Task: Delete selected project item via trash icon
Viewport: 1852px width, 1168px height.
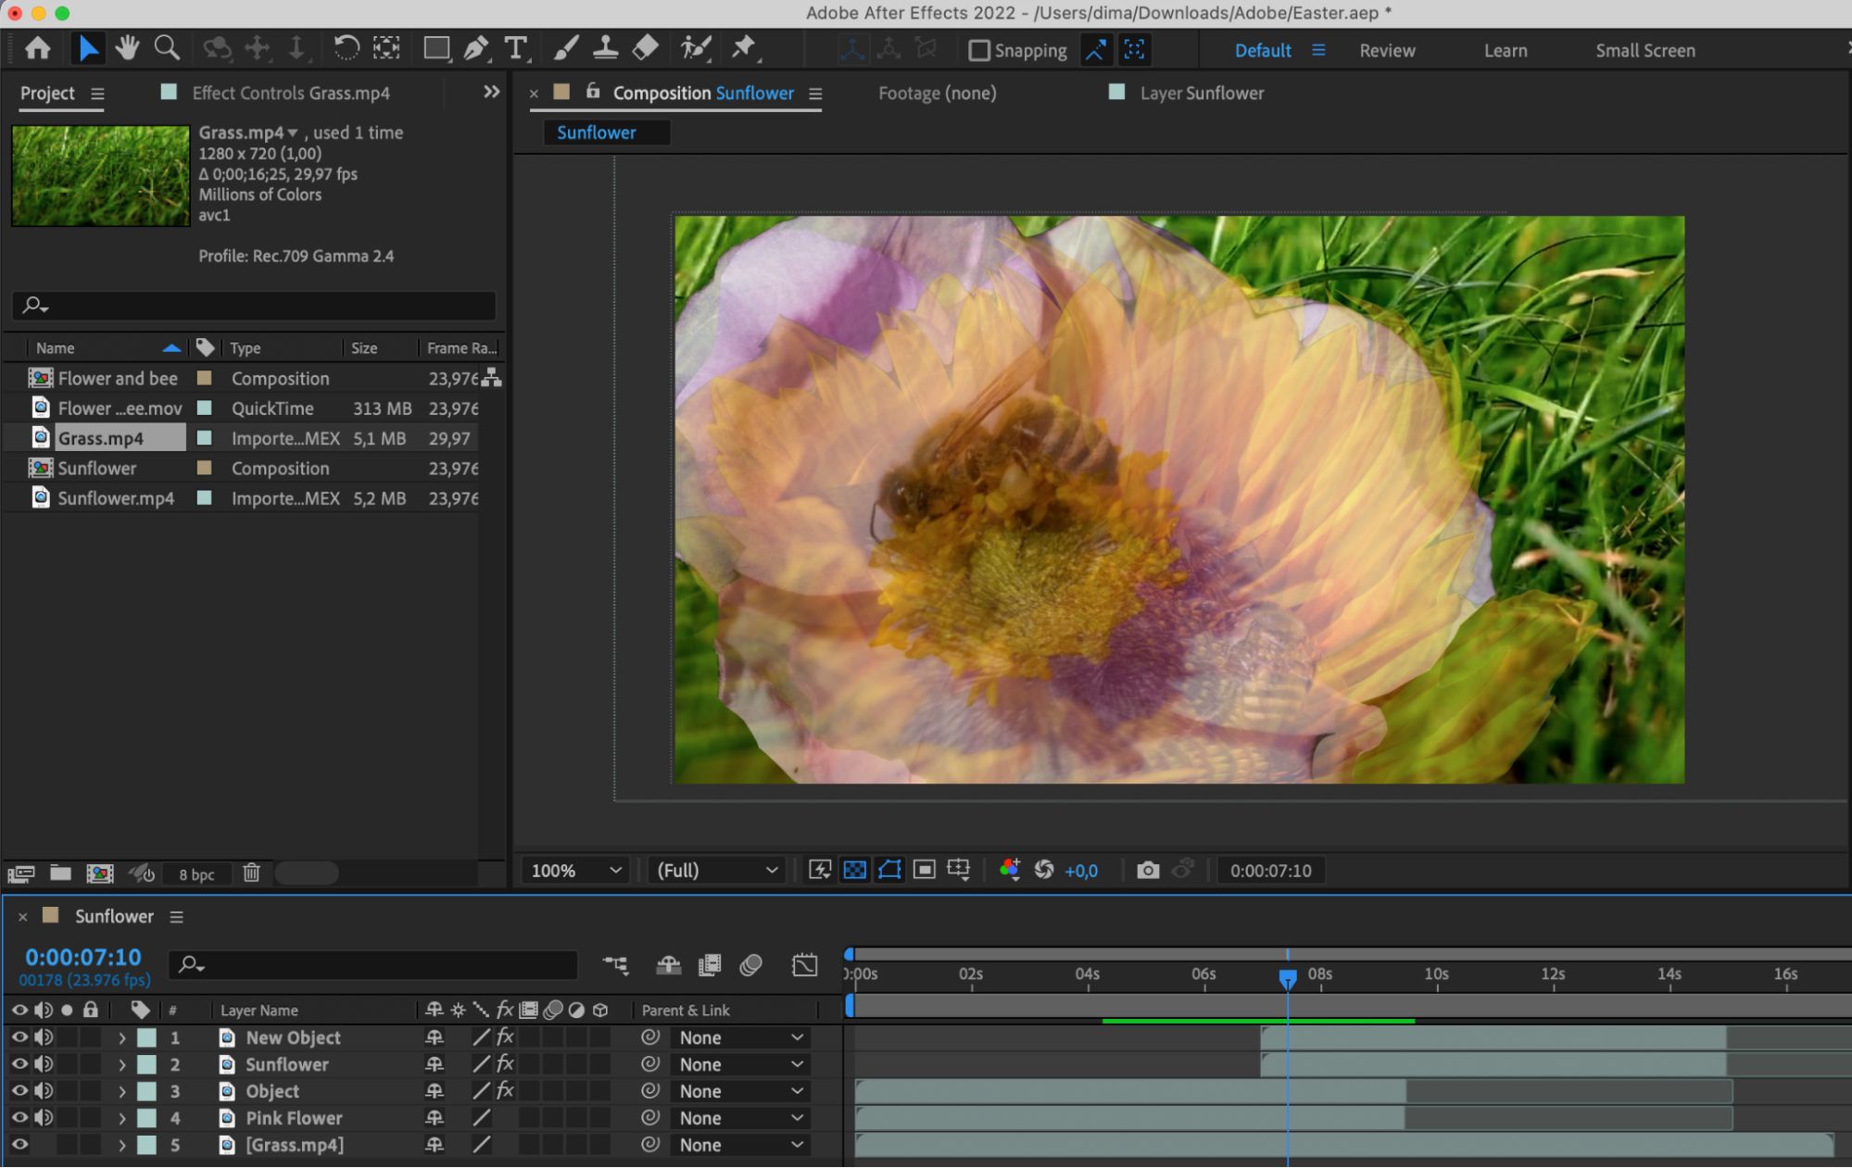Action: pos(251,873)
